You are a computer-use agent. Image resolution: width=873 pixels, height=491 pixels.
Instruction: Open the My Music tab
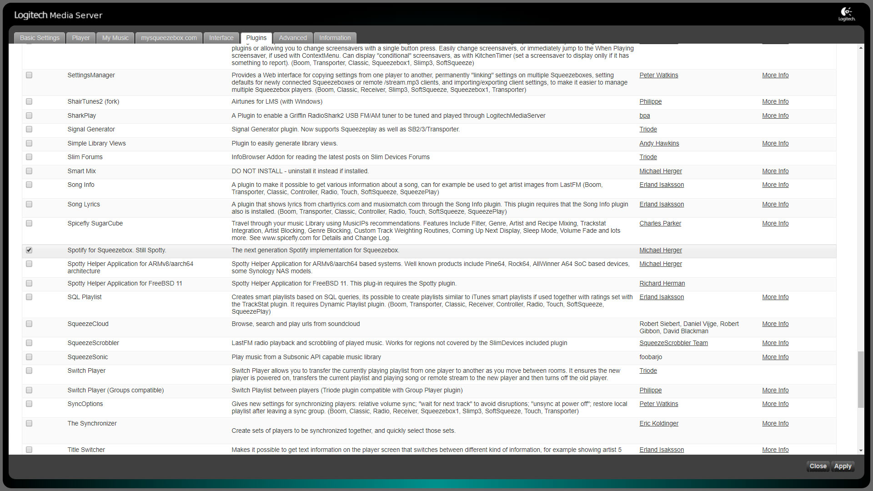[115, 38]
